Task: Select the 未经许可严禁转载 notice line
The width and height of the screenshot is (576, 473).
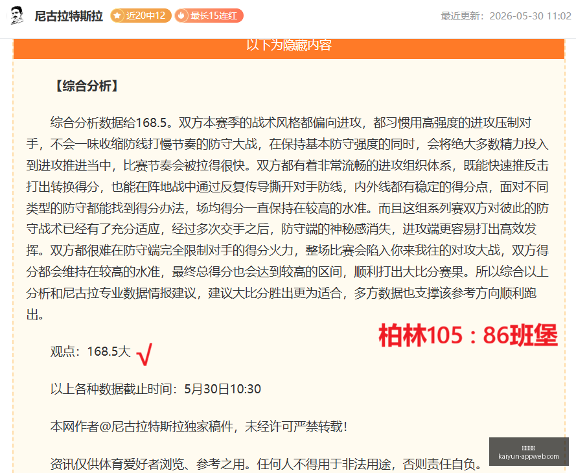Action: [198, 426]
